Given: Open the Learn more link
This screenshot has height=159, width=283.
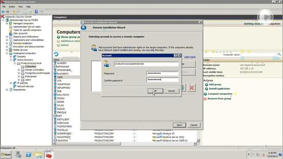Looking at the screenshot, I should point(190,57).
